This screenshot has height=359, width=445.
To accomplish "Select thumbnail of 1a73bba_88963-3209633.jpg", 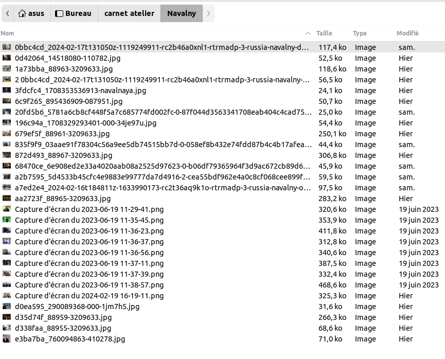I will [7, 69].
